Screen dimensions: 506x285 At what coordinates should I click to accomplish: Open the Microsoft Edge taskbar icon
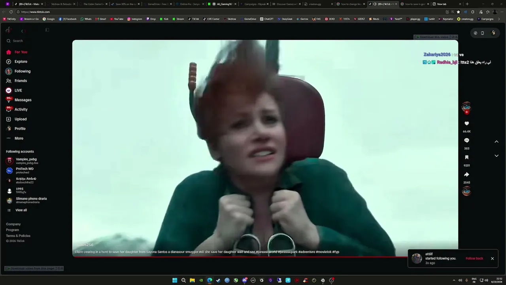210,280
